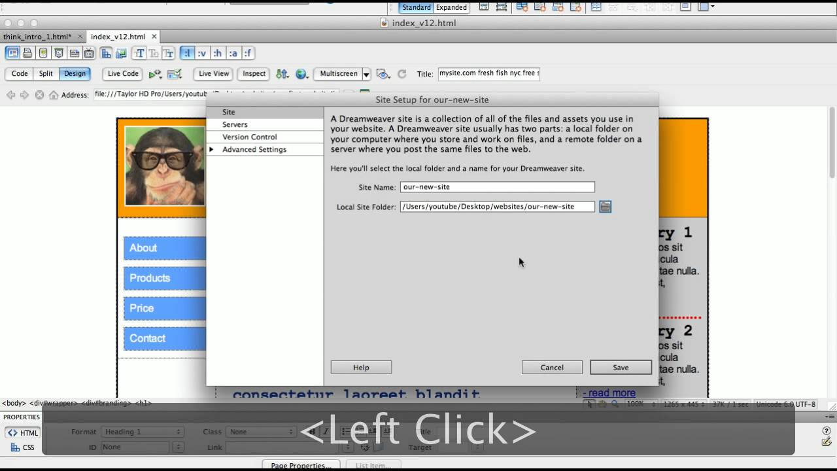Viewport: 837px width, 471px height.
Task: Click the document Title field
Action: coord(489,73)
